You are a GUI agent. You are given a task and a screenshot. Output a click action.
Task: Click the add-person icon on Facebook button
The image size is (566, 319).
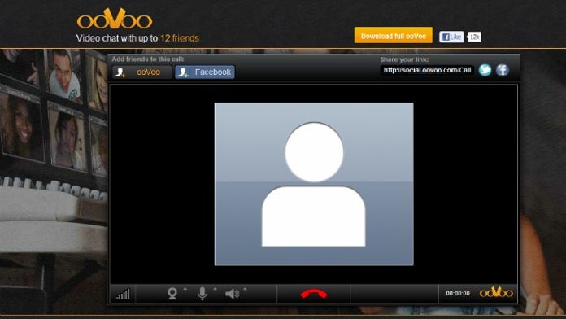(x=183, y=72)
